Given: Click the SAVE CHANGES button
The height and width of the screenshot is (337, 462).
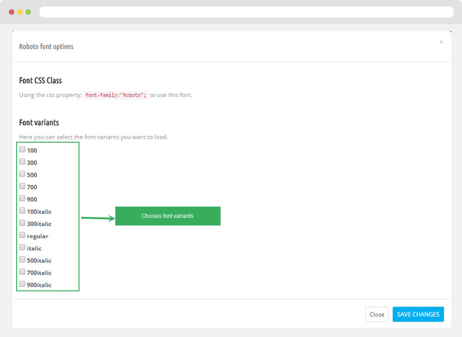Looking at the screenshot, I should pyautogui.click(x=418, y=314).
